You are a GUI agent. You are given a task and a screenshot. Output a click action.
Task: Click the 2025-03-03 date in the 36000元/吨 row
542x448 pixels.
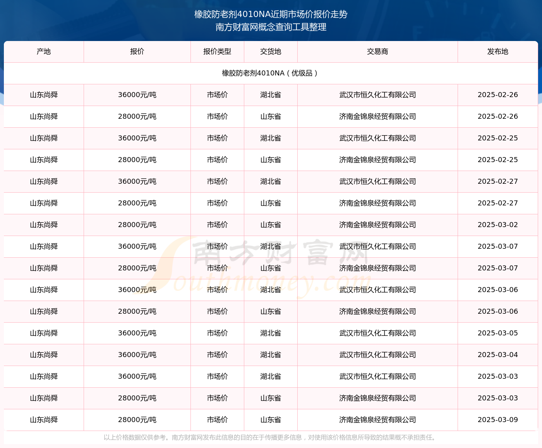tap(498, 376)
